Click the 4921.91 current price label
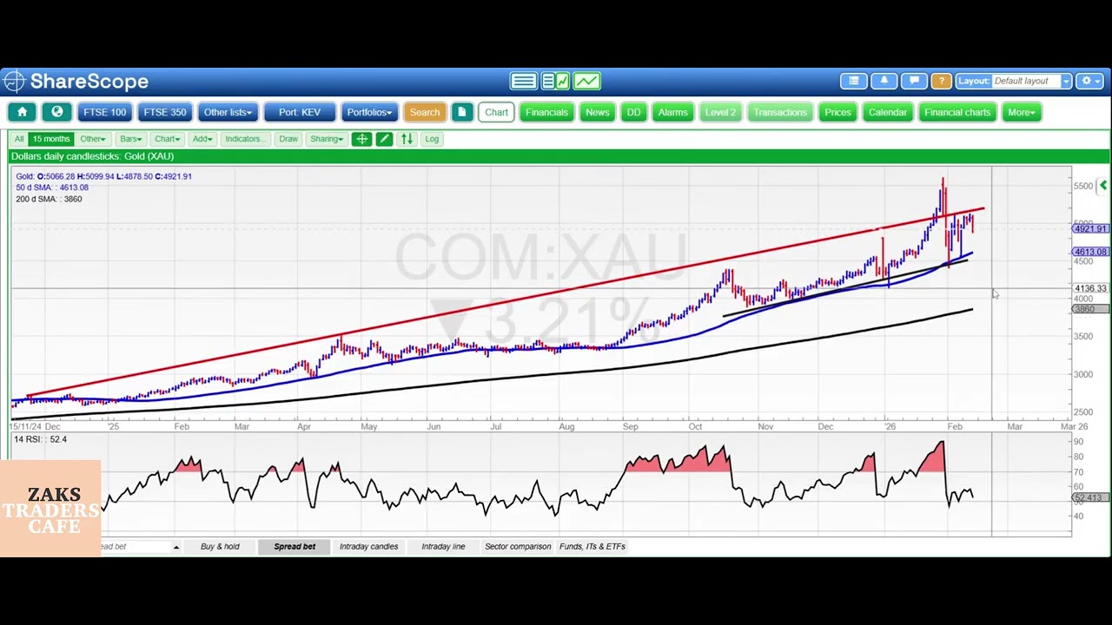The image size is (1112, 625). pyautogui.click(x=1090, y=229)
